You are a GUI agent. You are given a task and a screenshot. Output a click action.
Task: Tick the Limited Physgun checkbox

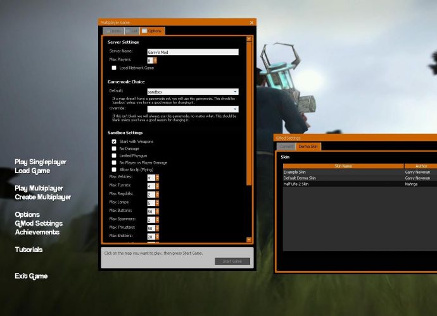tap(114, 155)
